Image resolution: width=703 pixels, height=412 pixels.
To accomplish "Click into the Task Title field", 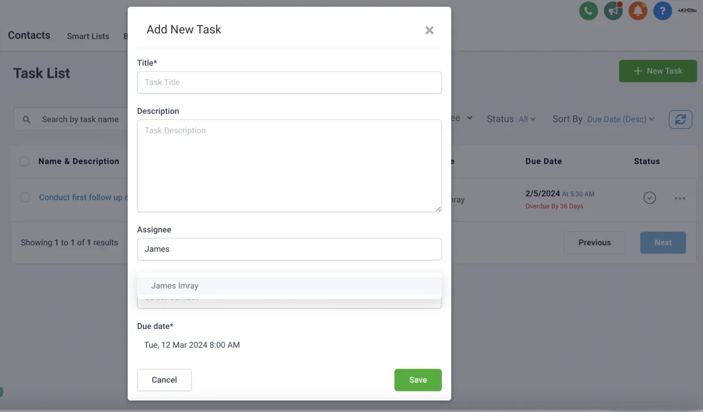I will click(x=289, y=83).
